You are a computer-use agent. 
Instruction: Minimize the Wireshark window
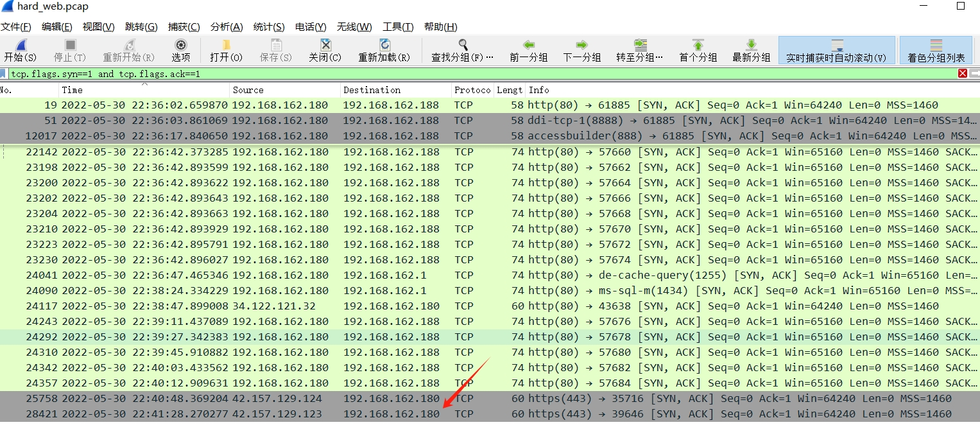point(924,6)
